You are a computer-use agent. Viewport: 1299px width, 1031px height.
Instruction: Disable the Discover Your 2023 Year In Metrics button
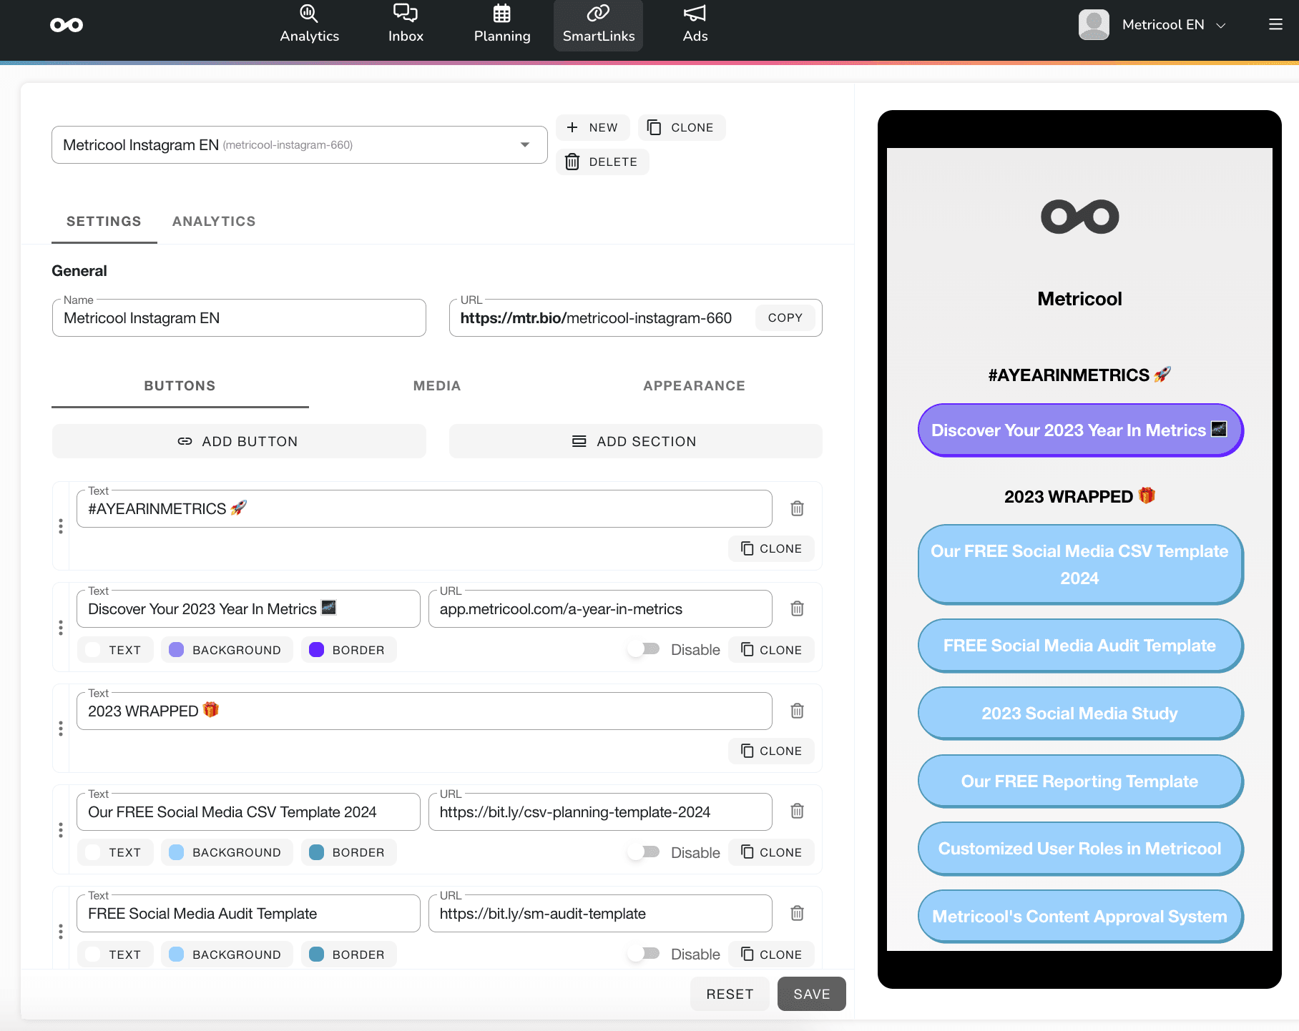click(x=643, y=649)
